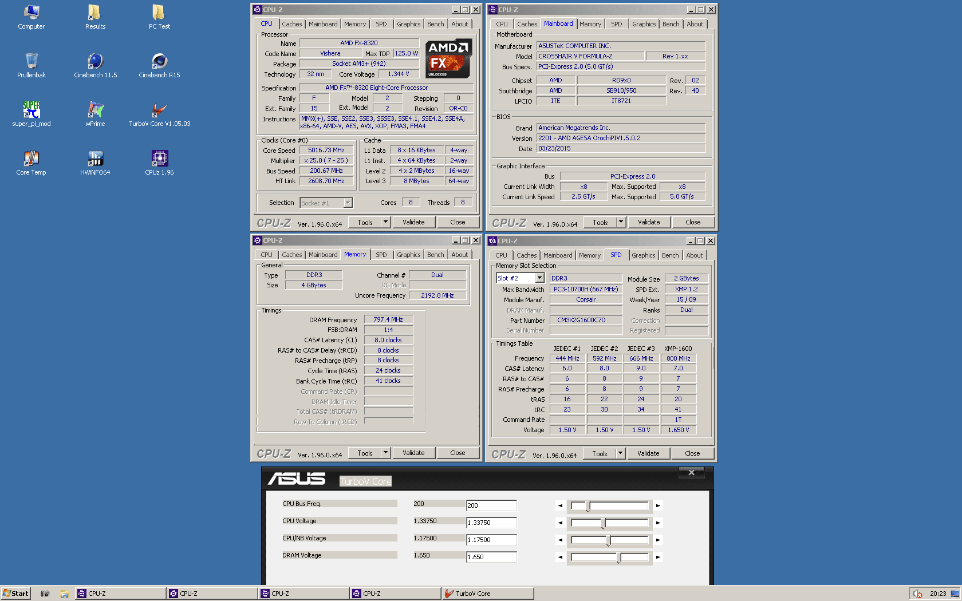Decrease CPU Voltage with left arrow
The image size is (962, 601).
click(x=560, y=523)
